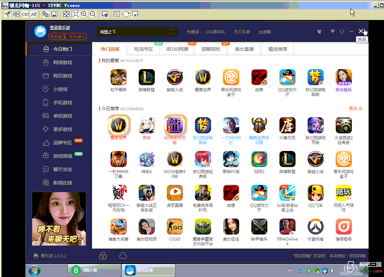Switch to 精选推荐 tab
Screen dimensions: 384x277
click(278, 49)
